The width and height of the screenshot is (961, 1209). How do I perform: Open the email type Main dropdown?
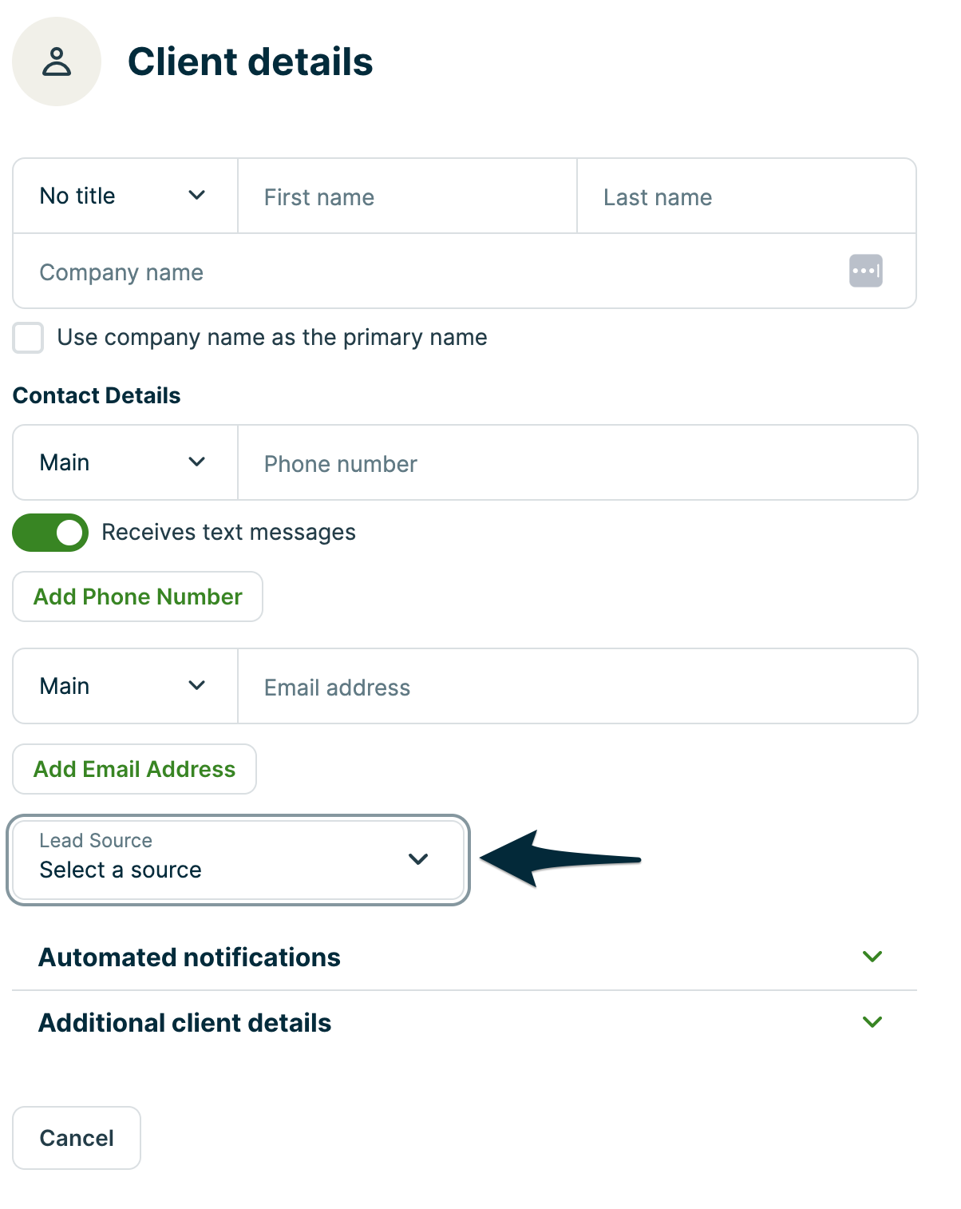click(125, 687)
